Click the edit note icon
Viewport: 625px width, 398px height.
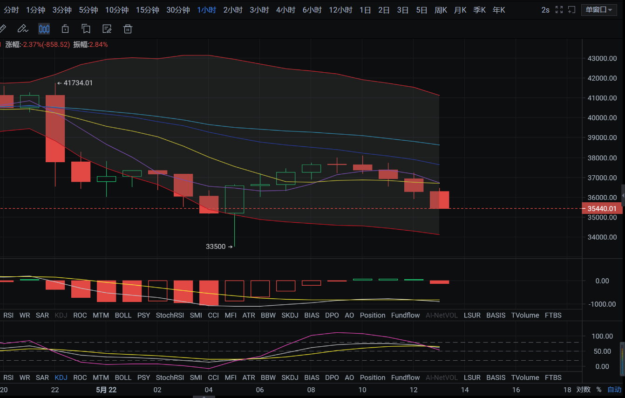click(x=107, y=29)
